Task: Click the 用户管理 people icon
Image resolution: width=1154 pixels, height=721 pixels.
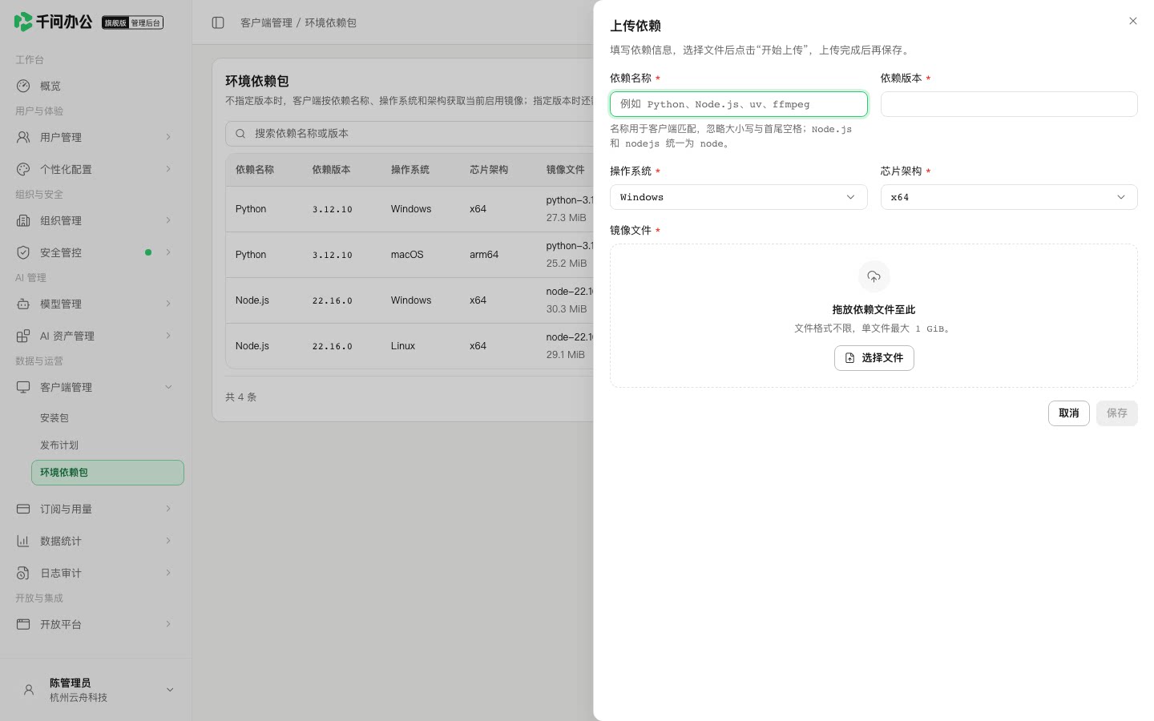Action: pos(23,137)
